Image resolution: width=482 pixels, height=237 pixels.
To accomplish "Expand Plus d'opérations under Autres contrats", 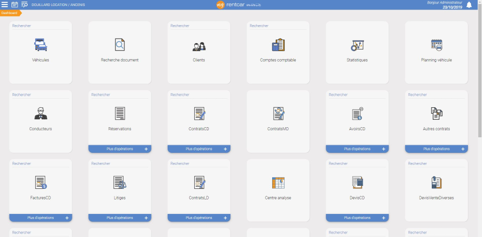I will pyautogui.click(x=436, y=149).
